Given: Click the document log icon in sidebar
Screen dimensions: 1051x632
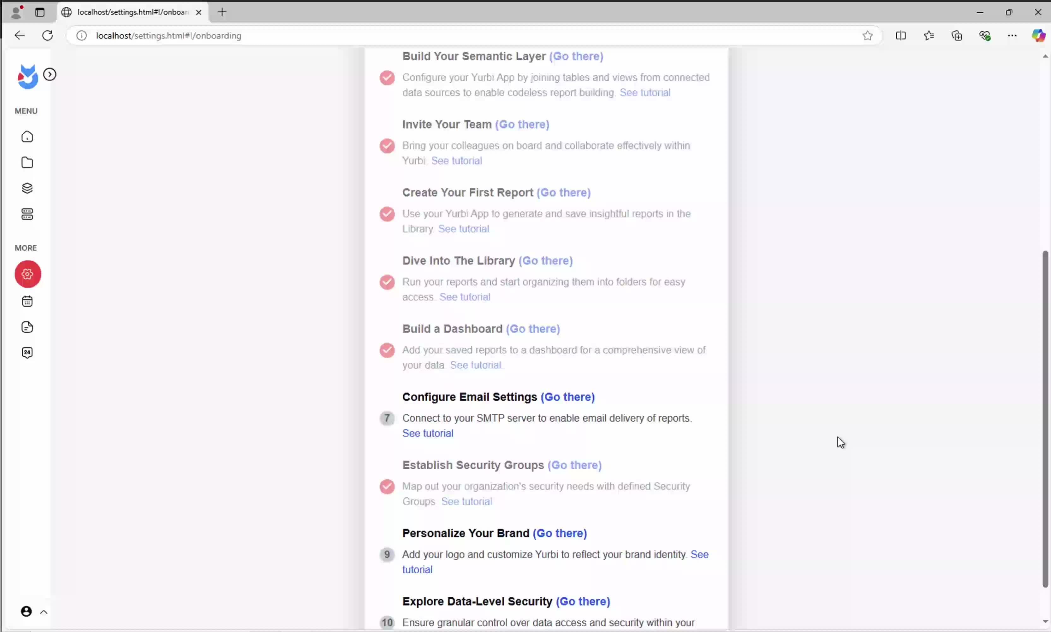Looking at the screenshot, I should [x=27, y=327].
